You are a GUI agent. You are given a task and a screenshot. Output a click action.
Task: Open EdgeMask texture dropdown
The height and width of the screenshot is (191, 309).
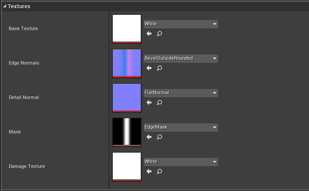point(181,127)
